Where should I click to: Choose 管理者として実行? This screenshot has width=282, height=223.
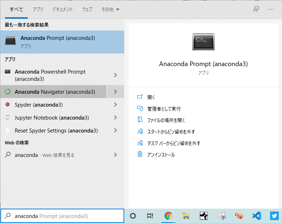click(164, 109)
